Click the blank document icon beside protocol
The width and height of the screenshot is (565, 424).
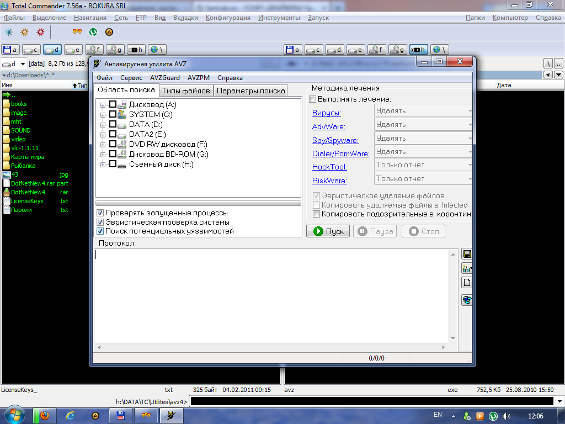point(467,282)
